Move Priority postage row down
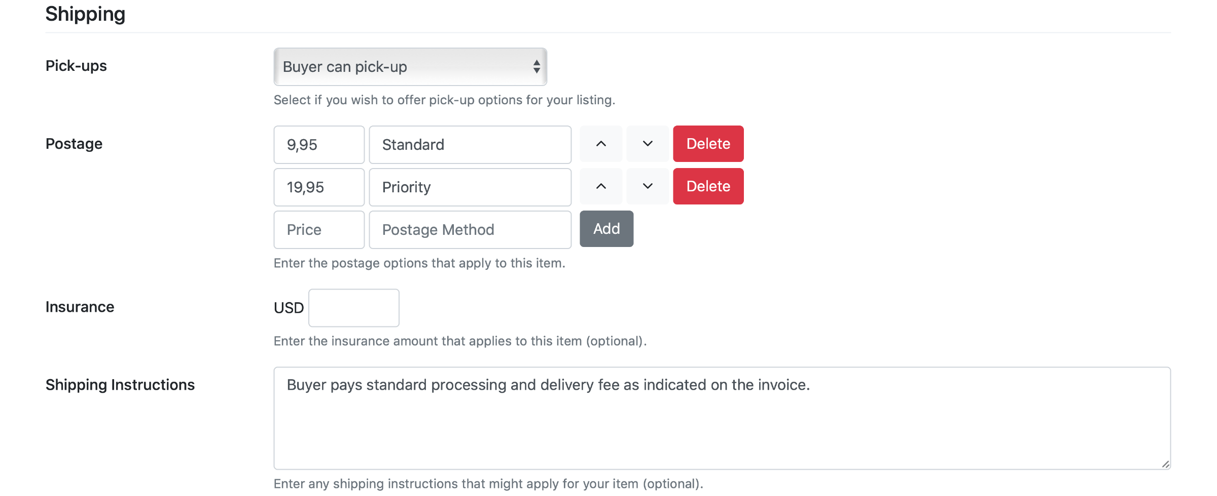The height and width of the screenshot is (496, 1217). [648, 186]
